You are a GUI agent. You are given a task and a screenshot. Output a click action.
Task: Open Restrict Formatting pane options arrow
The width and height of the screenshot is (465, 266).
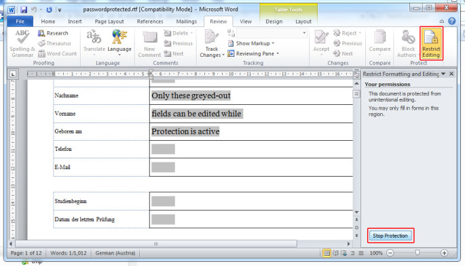click(443, 74)
